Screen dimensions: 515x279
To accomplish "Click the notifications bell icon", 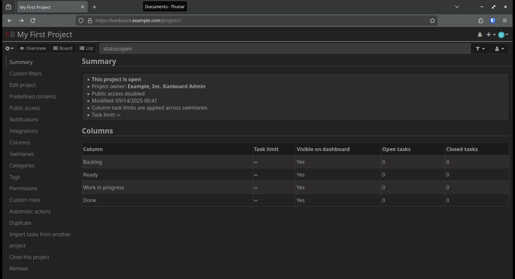I will pos(480,35).
